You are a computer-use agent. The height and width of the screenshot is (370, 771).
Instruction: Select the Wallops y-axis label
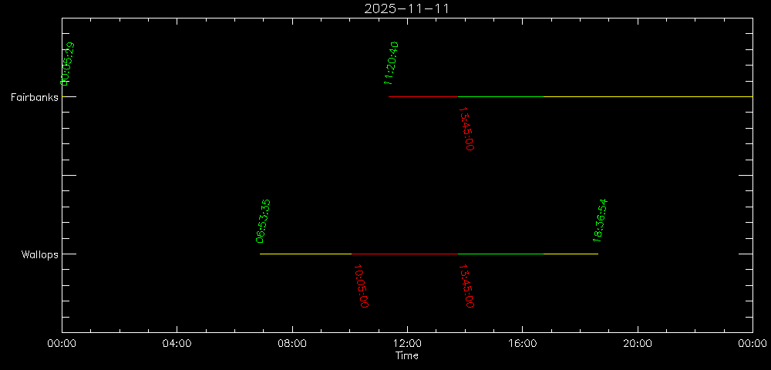[39, 254]
